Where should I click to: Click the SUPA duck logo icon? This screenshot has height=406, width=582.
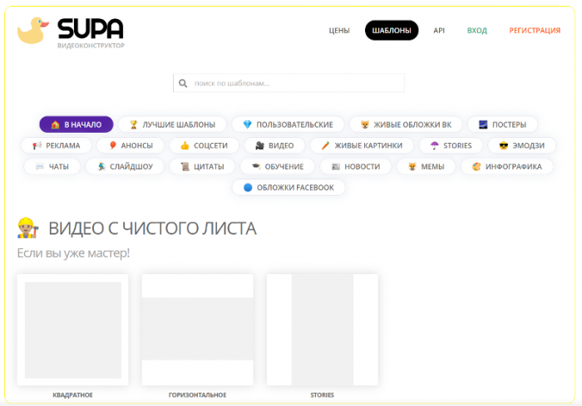[33, 31]
